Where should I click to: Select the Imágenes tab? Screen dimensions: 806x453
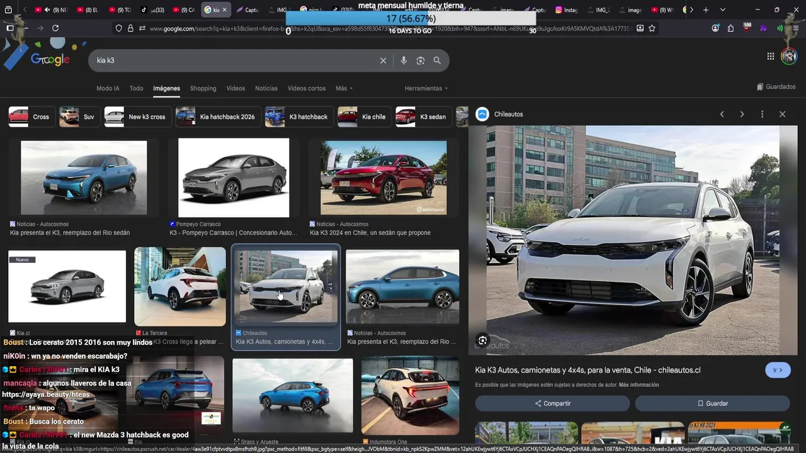[167, 88]
